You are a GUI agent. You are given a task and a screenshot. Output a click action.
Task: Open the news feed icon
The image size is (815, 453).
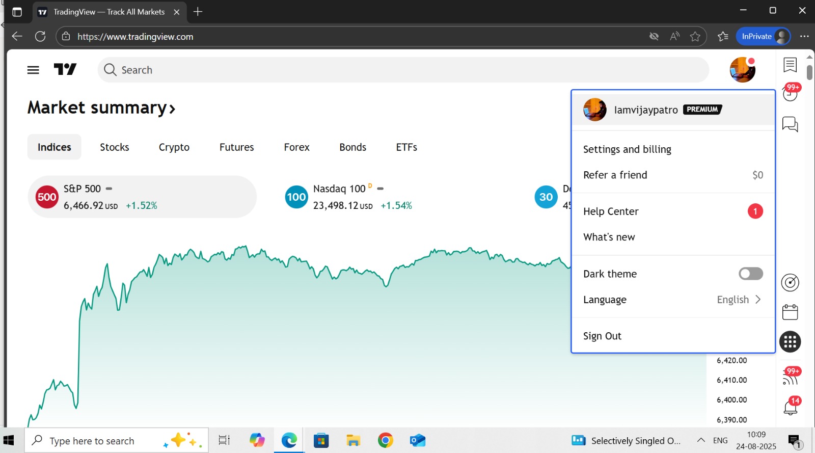click(x=790, y=377)
